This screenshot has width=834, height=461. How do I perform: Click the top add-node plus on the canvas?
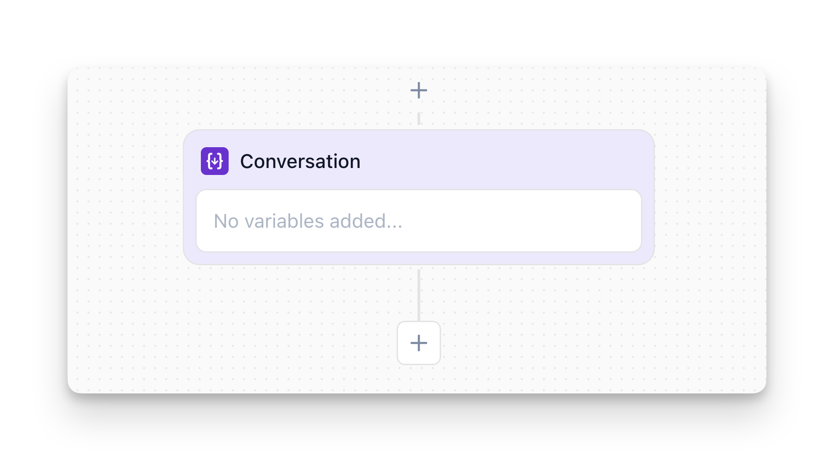point(418,90)
